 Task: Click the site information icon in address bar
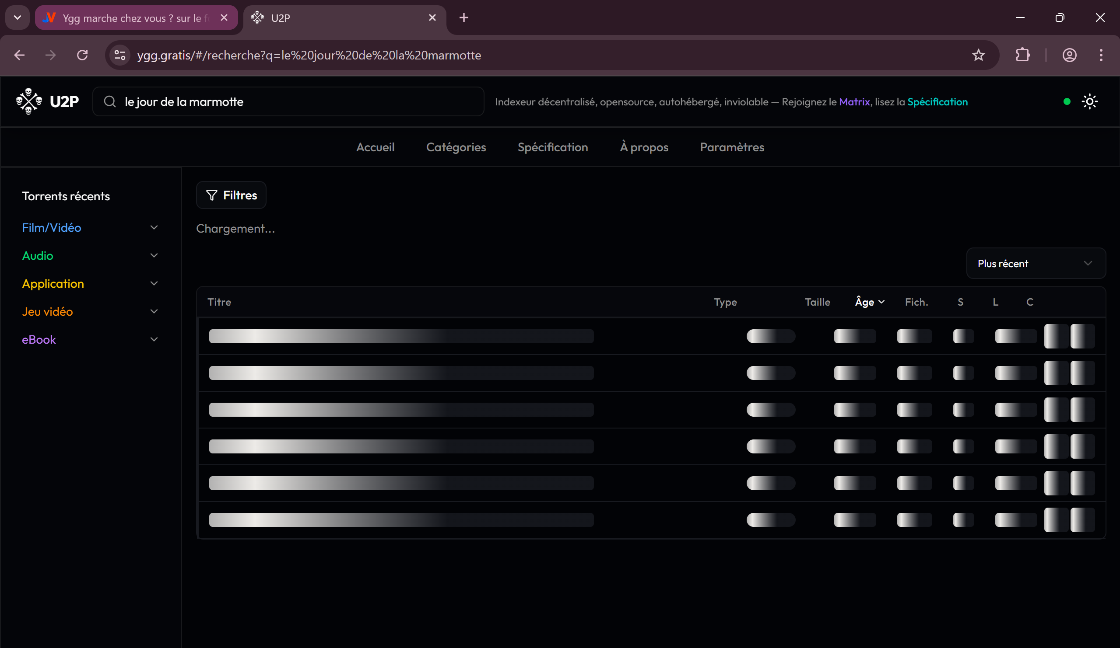[x=120, y=55]
